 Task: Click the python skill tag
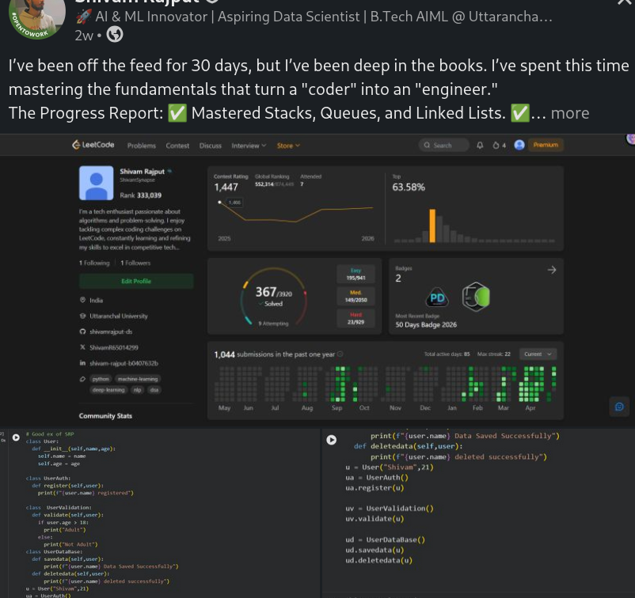pos(101,379)
